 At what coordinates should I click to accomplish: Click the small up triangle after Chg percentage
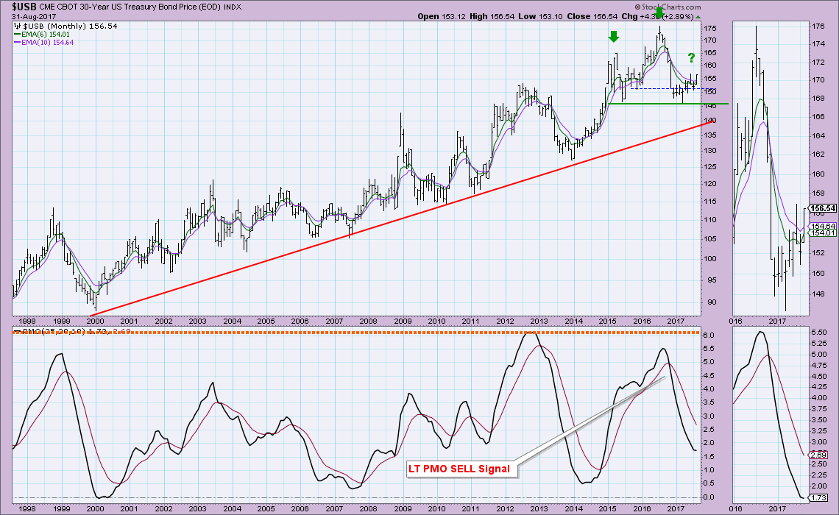point(698,15)
